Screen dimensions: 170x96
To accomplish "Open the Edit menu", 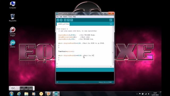I will click(x=61, y=17).
